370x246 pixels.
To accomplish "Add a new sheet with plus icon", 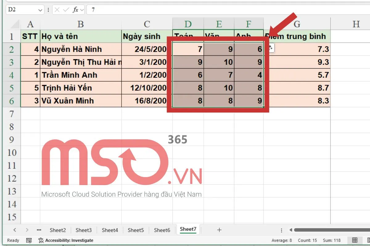I will point(219,230).
